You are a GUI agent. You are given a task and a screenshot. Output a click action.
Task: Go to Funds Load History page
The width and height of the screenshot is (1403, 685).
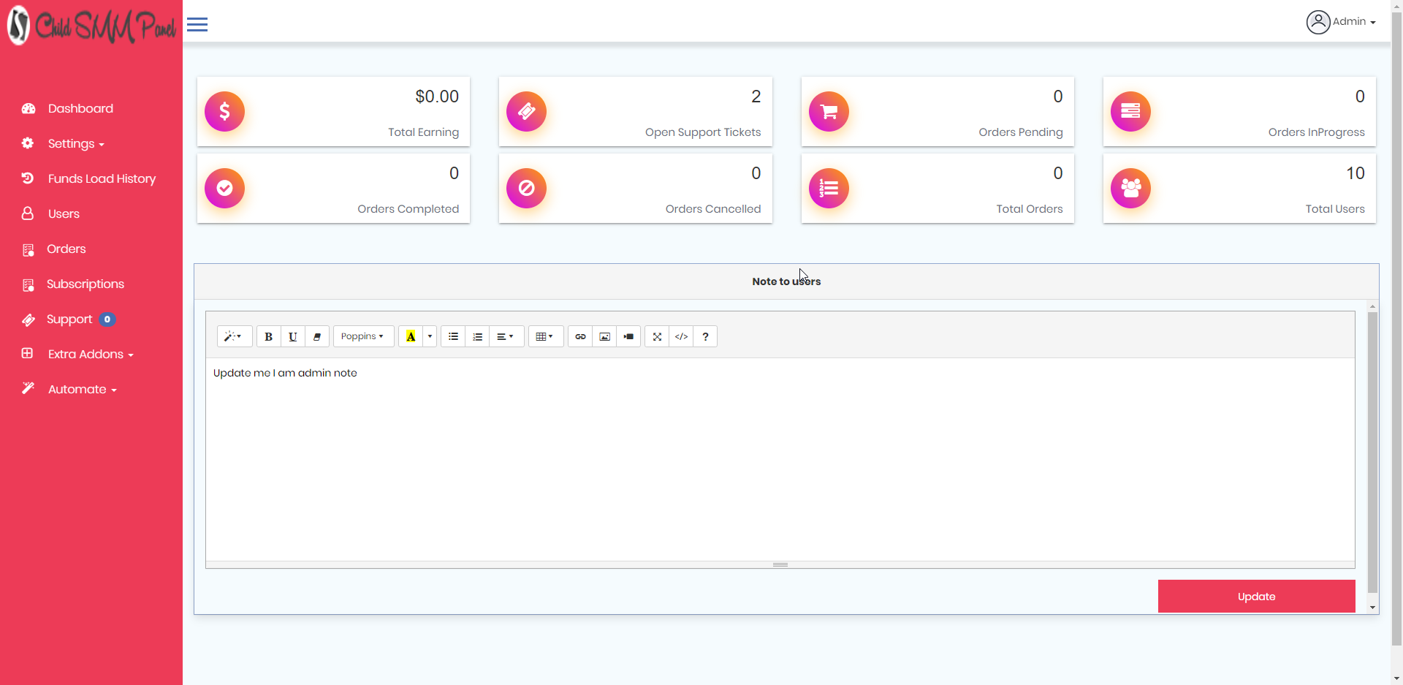pyautogui.click(x=102, y=178)
